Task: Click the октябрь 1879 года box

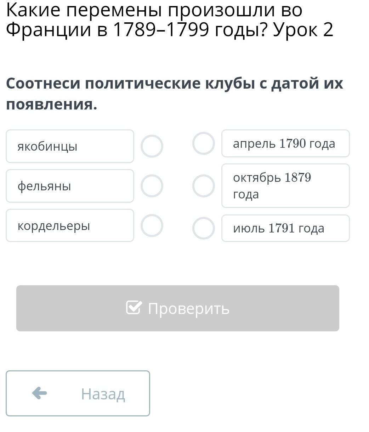Action: point(285,186)
